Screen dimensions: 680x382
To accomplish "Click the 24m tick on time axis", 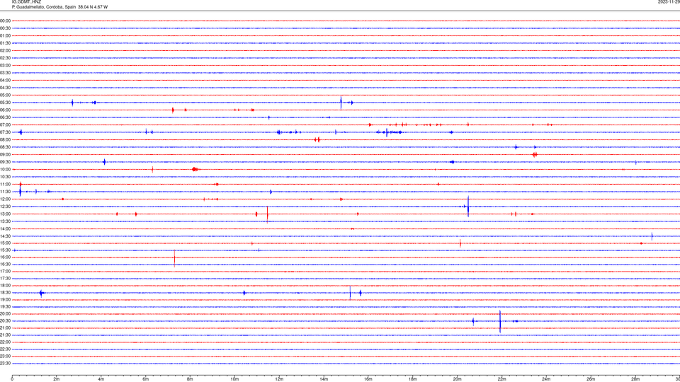I will 546,379.
